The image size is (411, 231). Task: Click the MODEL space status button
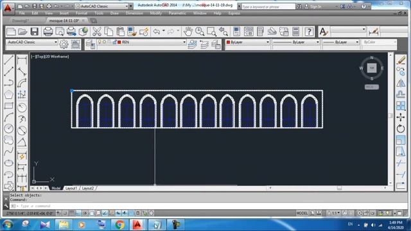point(302,213)
